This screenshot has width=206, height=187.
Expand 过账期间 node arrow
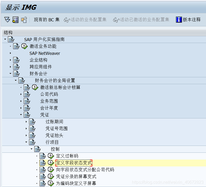[26, 122]
